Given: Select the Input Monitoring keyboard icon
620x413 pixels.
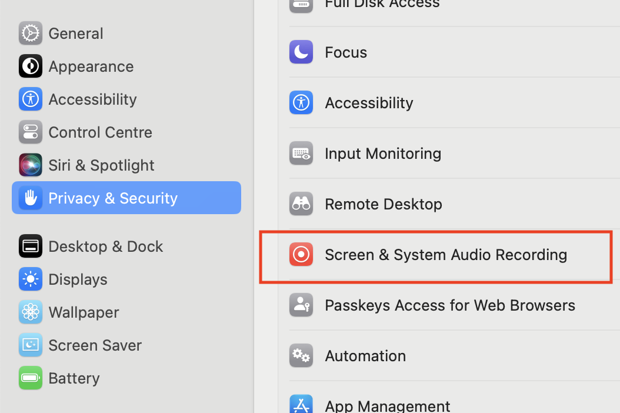Looking at the screenshot, I should click(301, 153).
